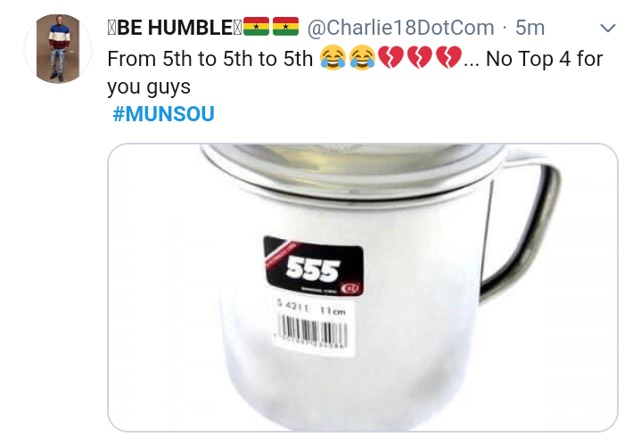Click the 'No Top 4 for' text
The width and height of the screenshot is (641, 437).
pyautogui.click(x=544, y=59)
